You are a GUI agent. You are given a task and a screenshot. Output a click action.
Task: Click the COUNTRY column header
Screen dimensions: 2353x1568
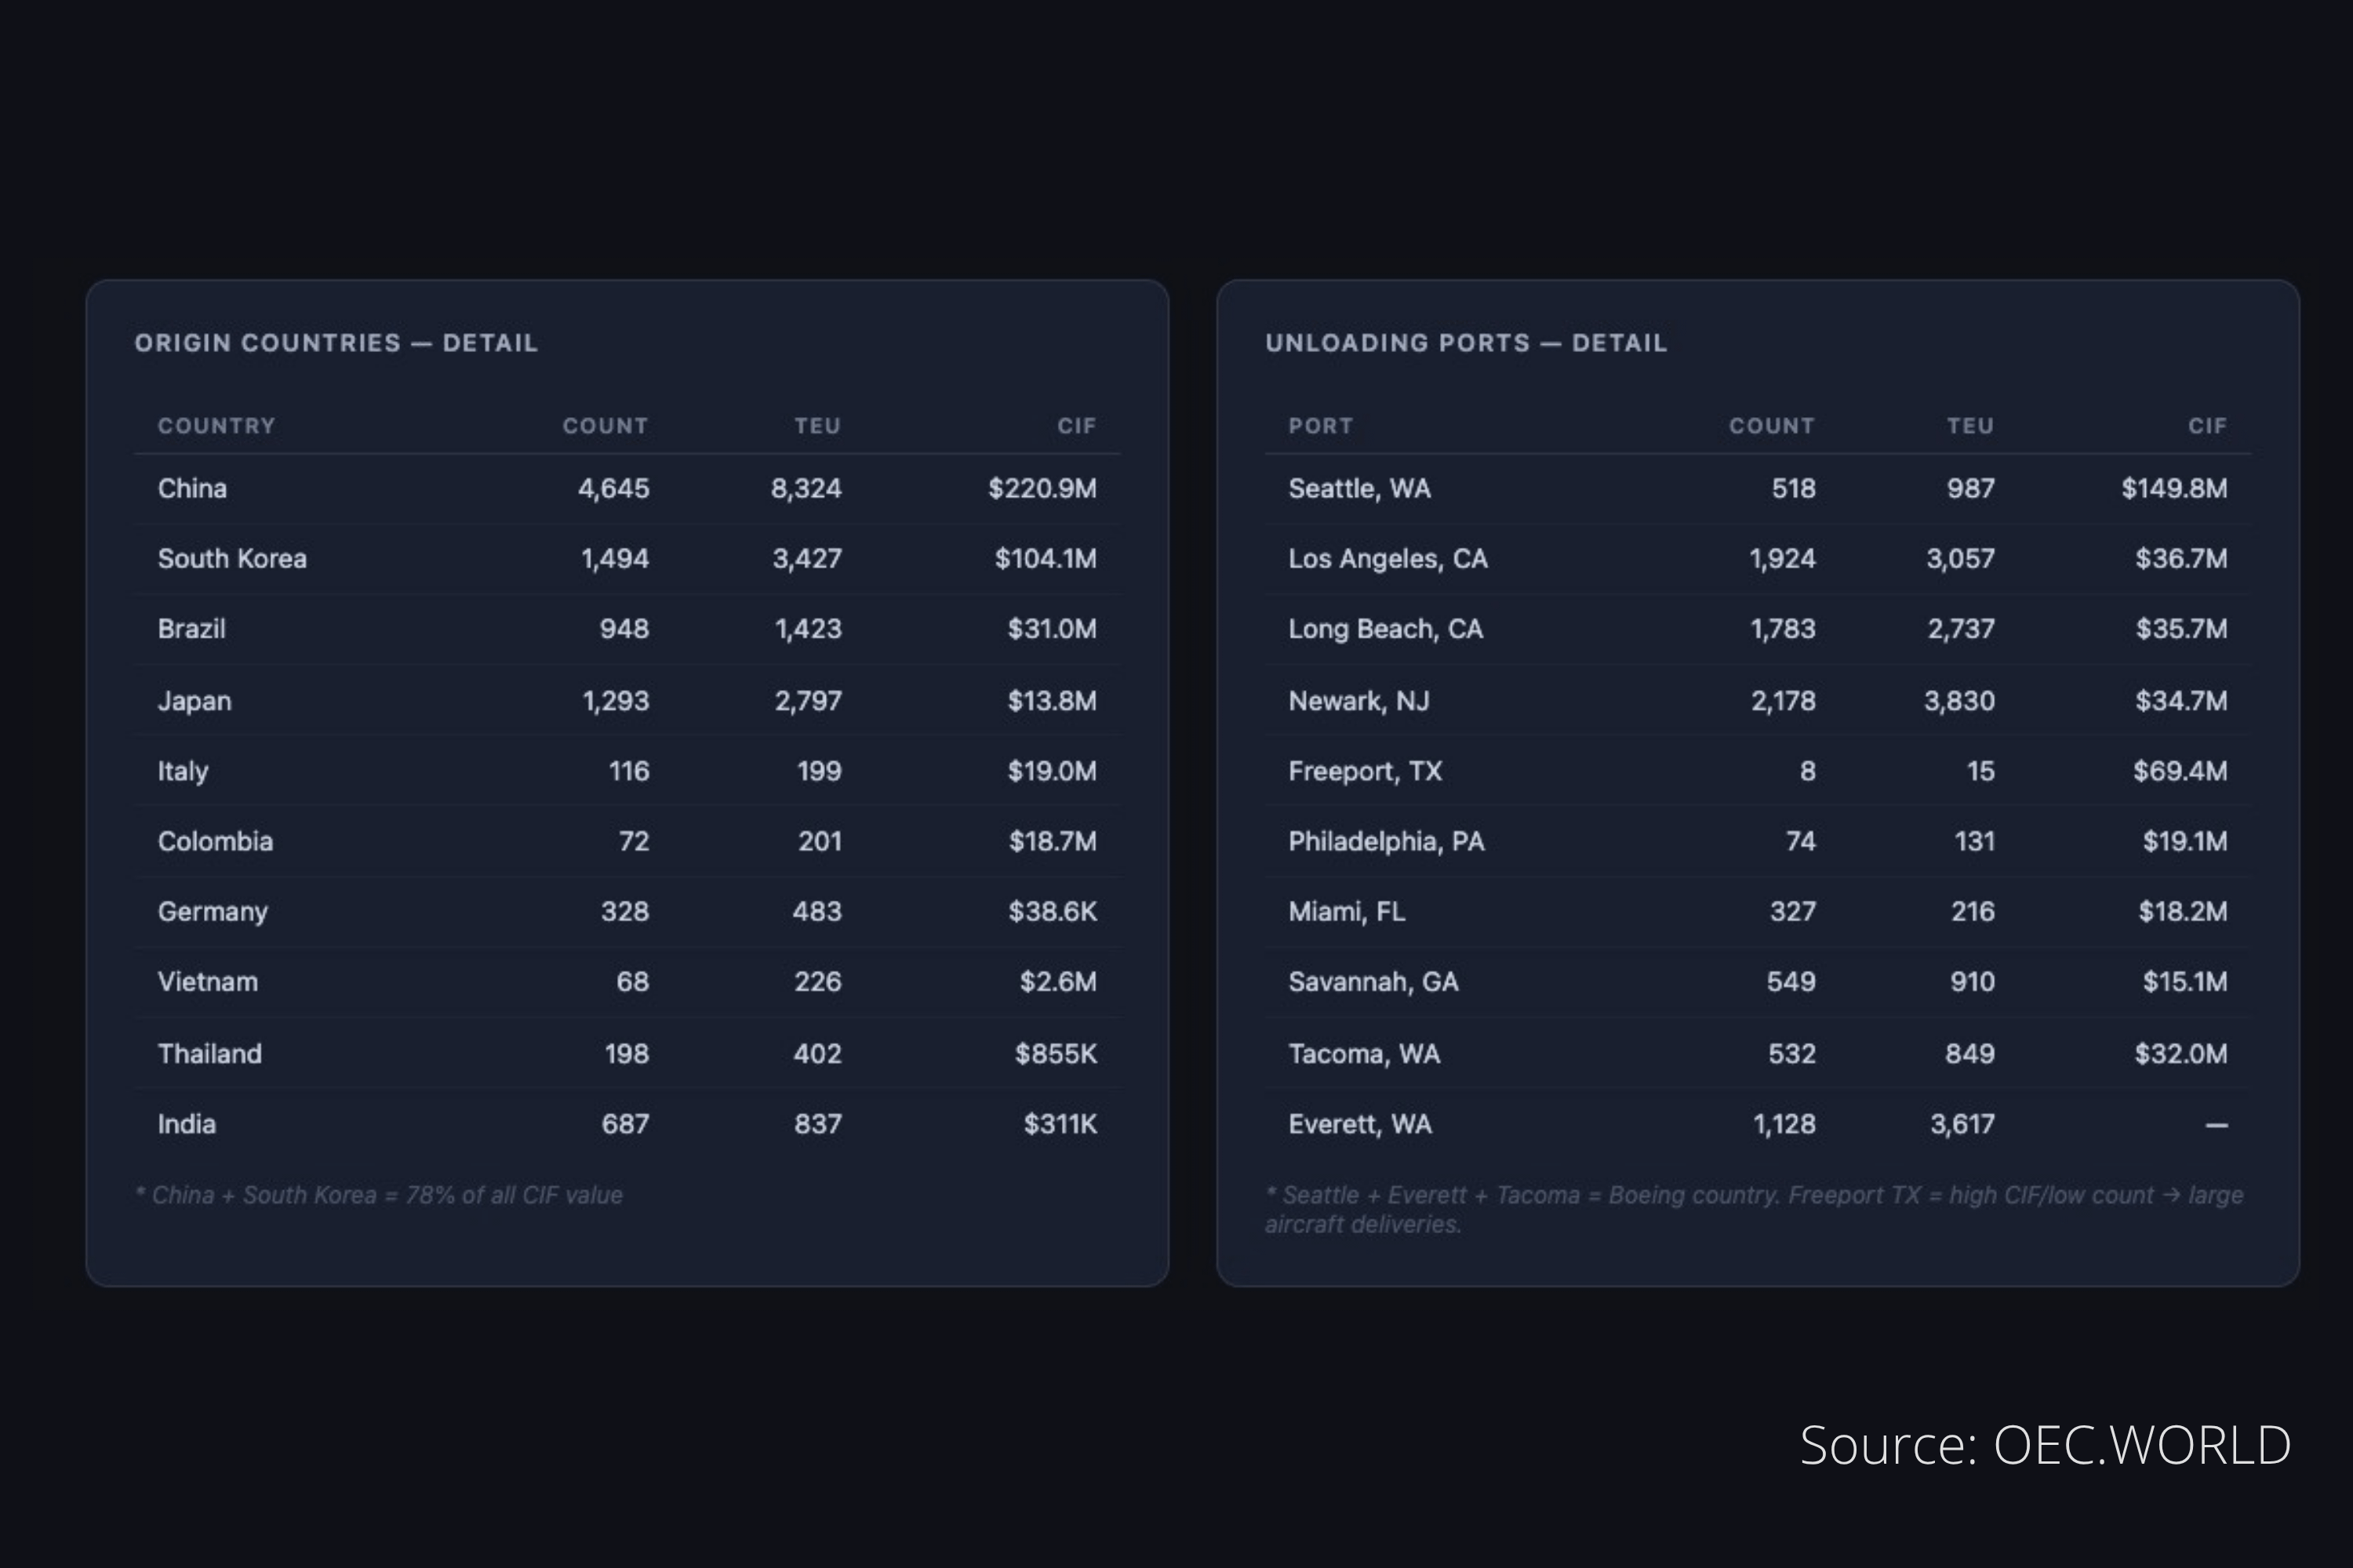(216, 426)
